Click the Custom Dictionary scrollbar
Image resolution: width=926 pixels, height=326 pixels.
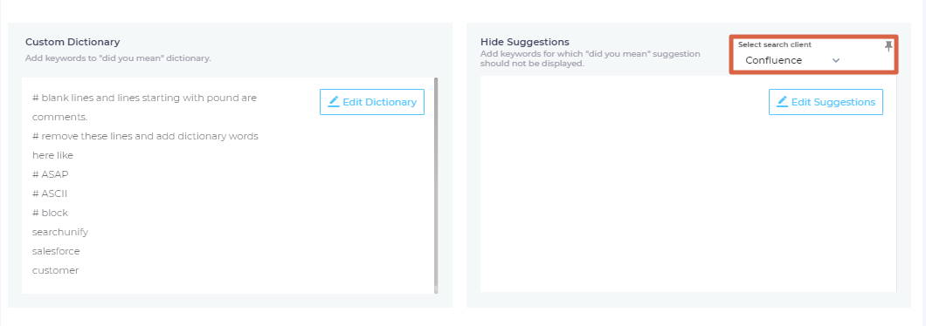point(436,185)
